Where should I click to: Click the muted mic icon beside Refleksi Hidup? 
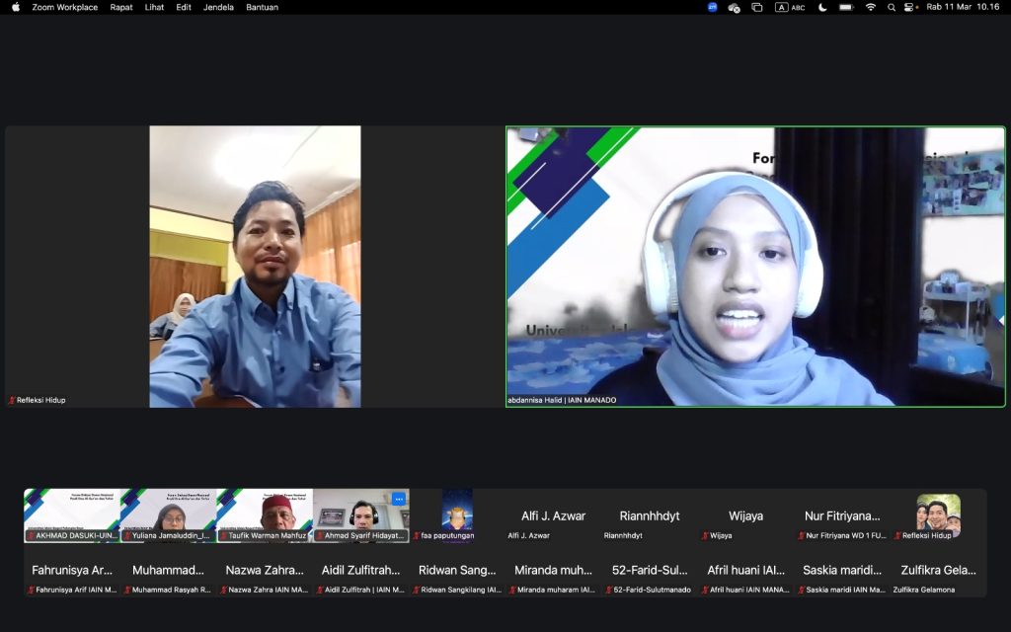pyautogui.click(x=12, y=400)
